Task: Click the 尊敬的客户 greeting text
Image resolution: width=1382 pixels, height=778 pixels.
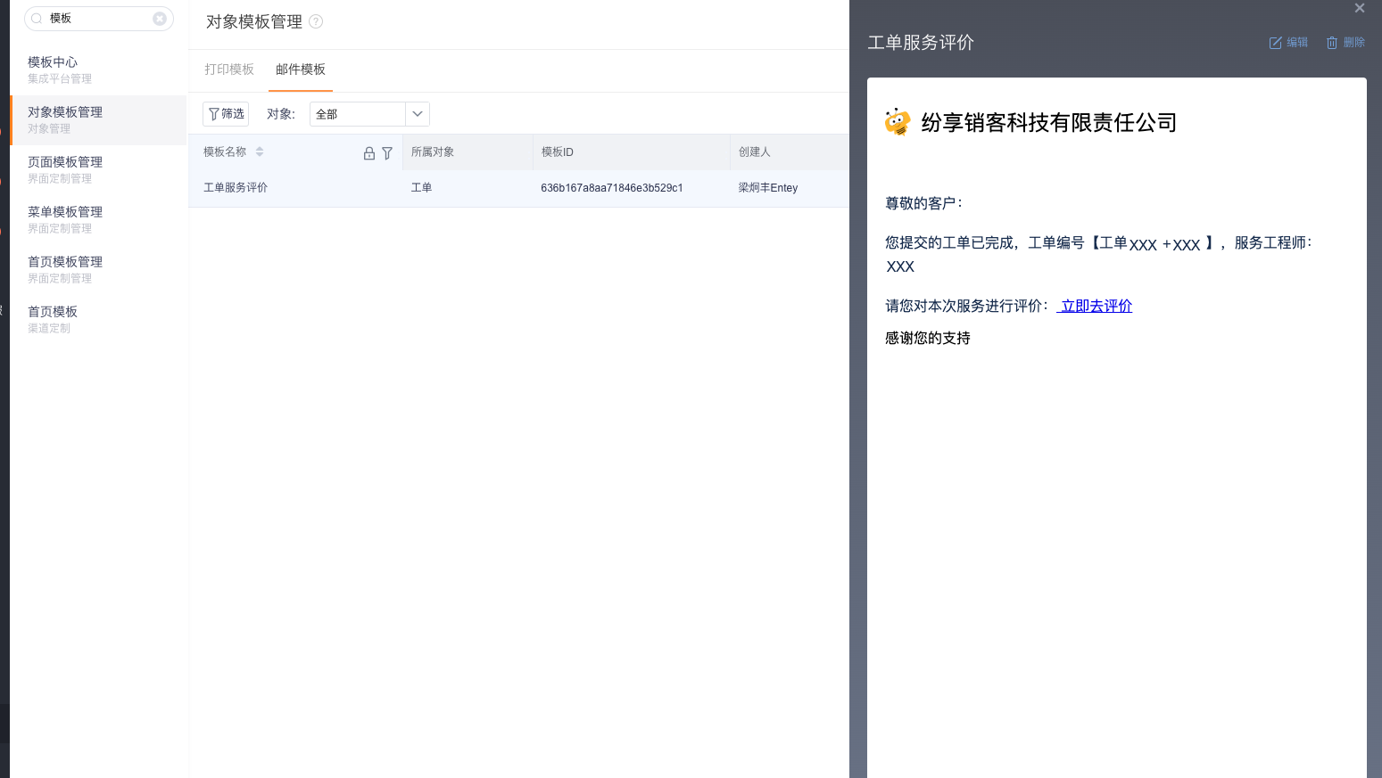Action: [x=923, y=203]
